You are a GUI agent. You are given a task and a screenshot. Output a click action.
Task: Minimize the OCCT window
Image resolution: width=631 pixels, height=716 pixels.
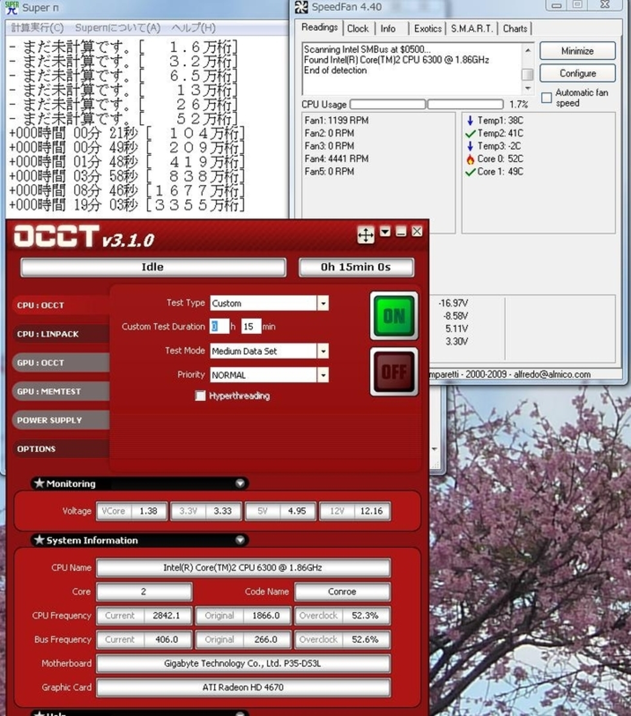coord(401,232)
